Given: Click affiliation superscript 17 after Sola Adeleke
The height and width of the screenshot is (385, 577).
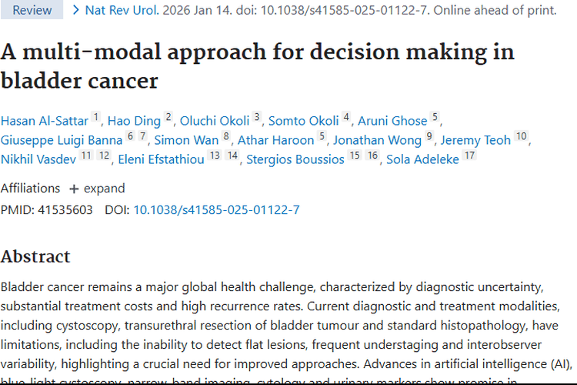Looking at the screenshot, I should tap(469, 156).
